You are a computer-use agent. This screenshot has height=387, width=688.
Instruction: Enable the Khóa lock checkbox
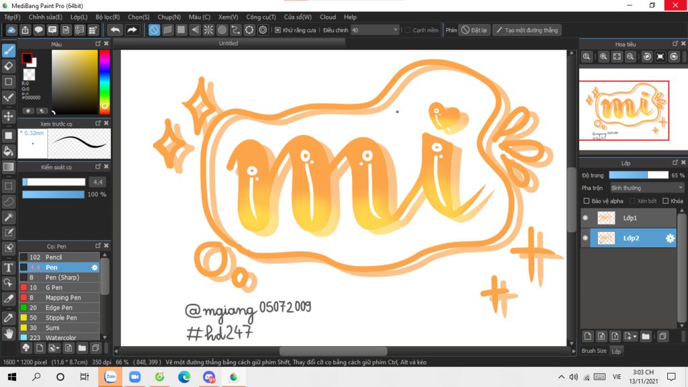tap(666, 201)
